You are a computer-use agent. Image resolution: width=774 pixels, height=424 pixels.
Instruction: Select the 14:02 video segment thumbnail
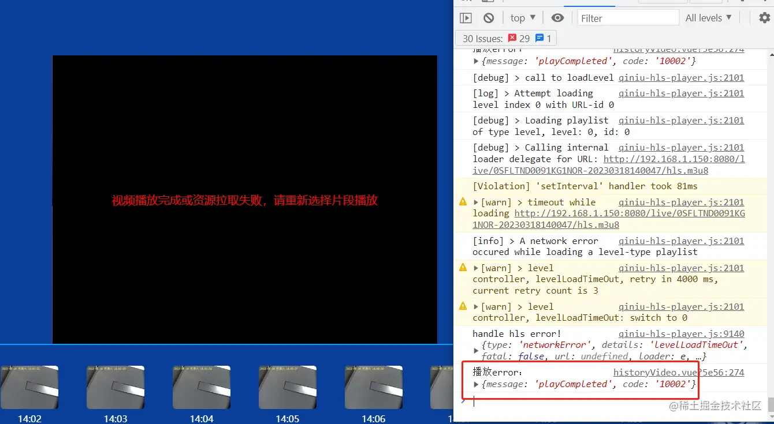tap(29, 387)
